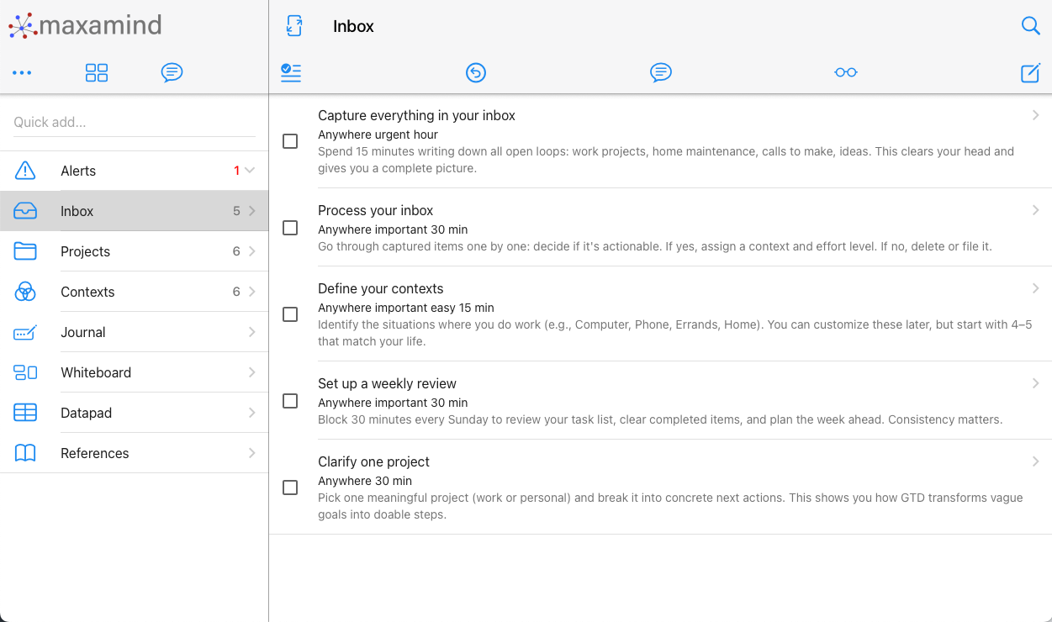Check off the Capture everything in your inbox task
Viewport: 1052px width, 622px height.
click(x=290, y=141)
